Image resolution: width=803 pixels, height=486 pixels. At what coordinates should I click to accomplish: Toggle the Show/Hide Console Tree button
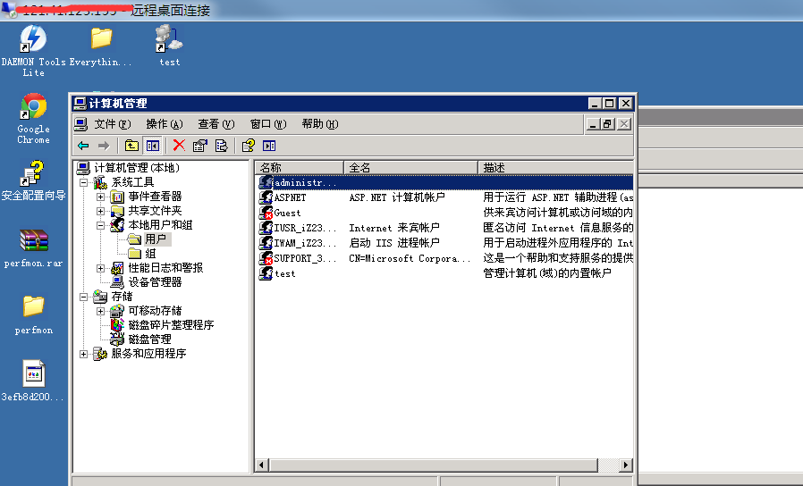pyautogui.click(x=153, y=146)
